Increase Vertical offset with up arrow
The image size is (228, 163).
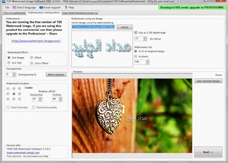[60, 98]
